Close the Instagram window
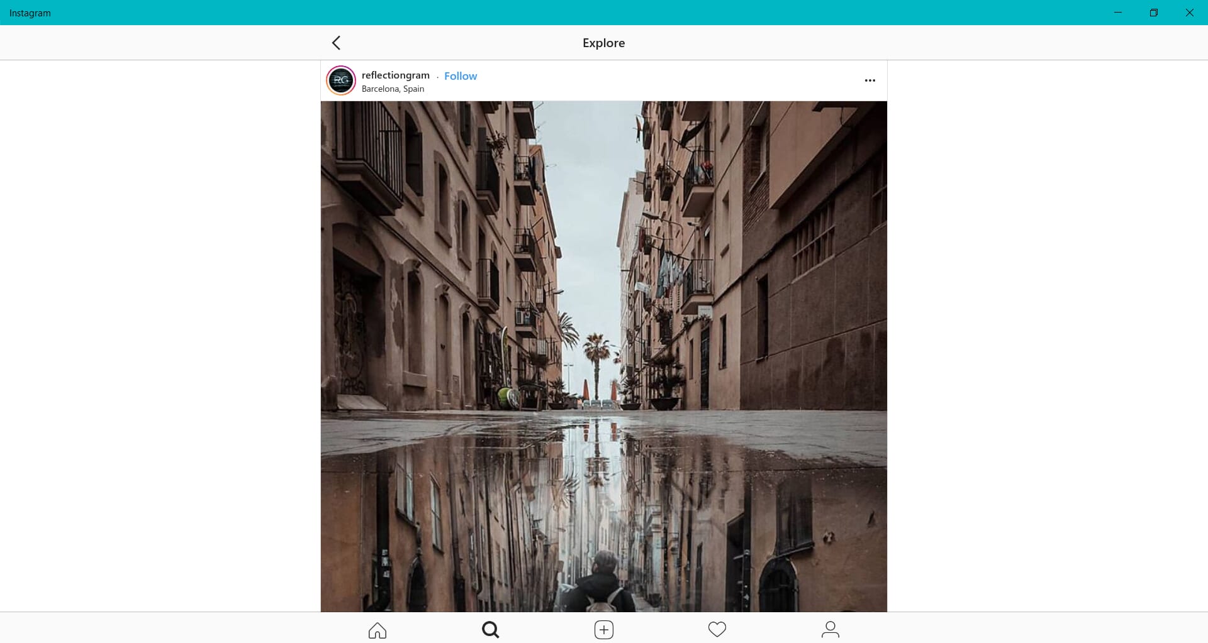Screen dimensions: 1208x643 (1190, 13)
